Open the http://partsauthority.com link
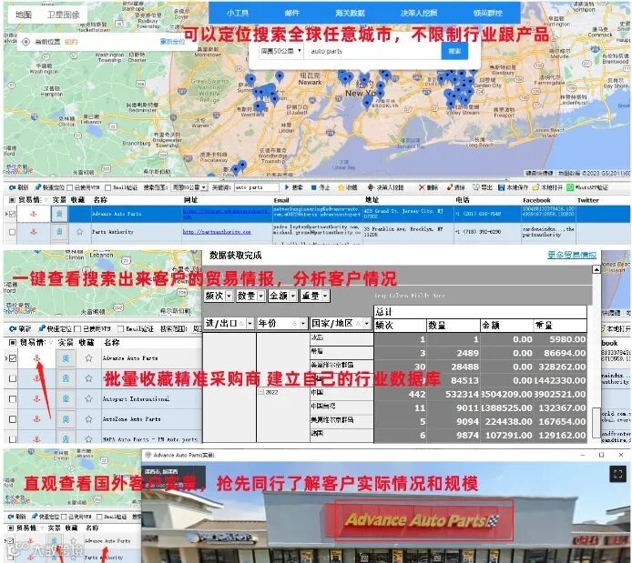 tap(217, 232)
